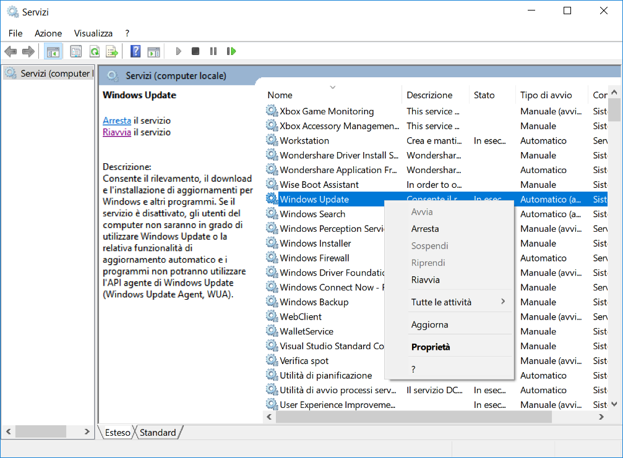Select the User Experience Improvement row
The image size is (623, 458).
click(x=436, y=405)
